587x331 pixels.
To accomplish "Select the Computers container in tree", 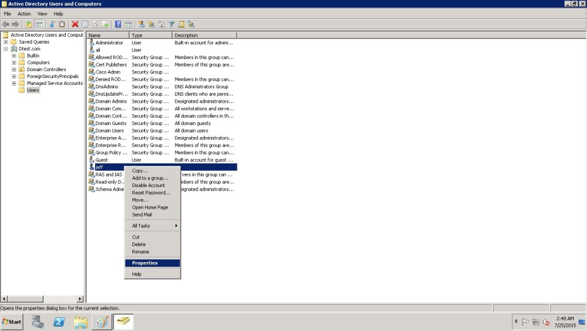I will click(38, 63).
